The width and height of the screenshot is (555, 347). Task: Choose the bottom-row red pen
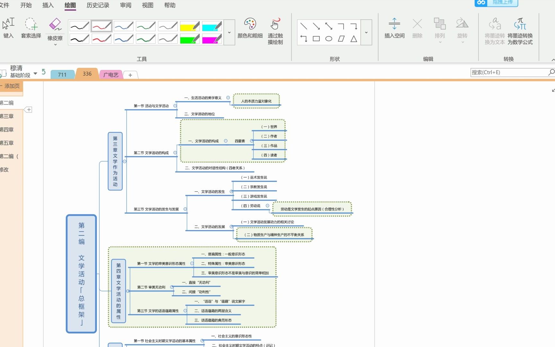tap(101, 39)
